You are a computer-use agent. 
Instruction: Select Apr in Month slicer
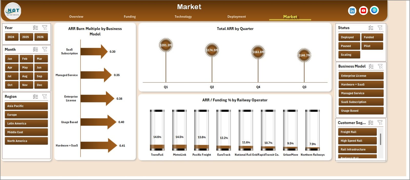click(12, 67)
